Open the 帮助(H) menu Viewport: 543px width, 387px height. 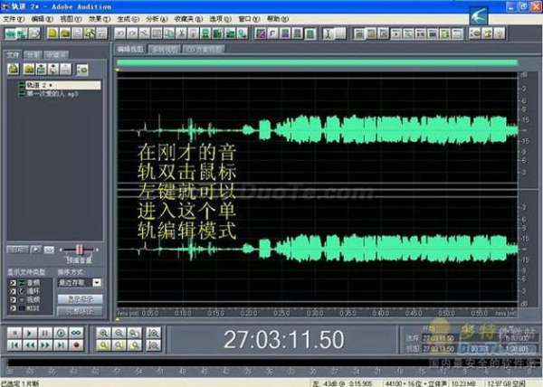click(278, 19)
